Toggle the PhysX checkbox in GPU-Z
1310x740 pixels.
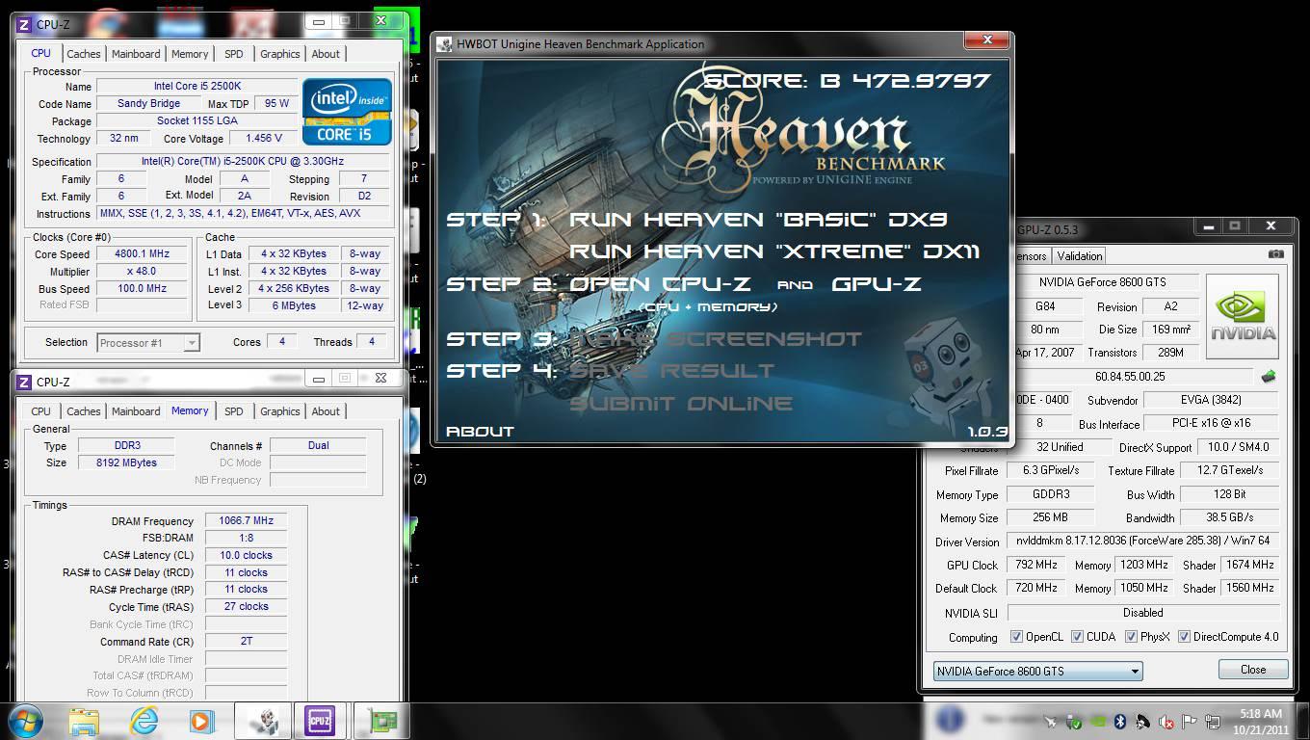tap(1130, 637)
